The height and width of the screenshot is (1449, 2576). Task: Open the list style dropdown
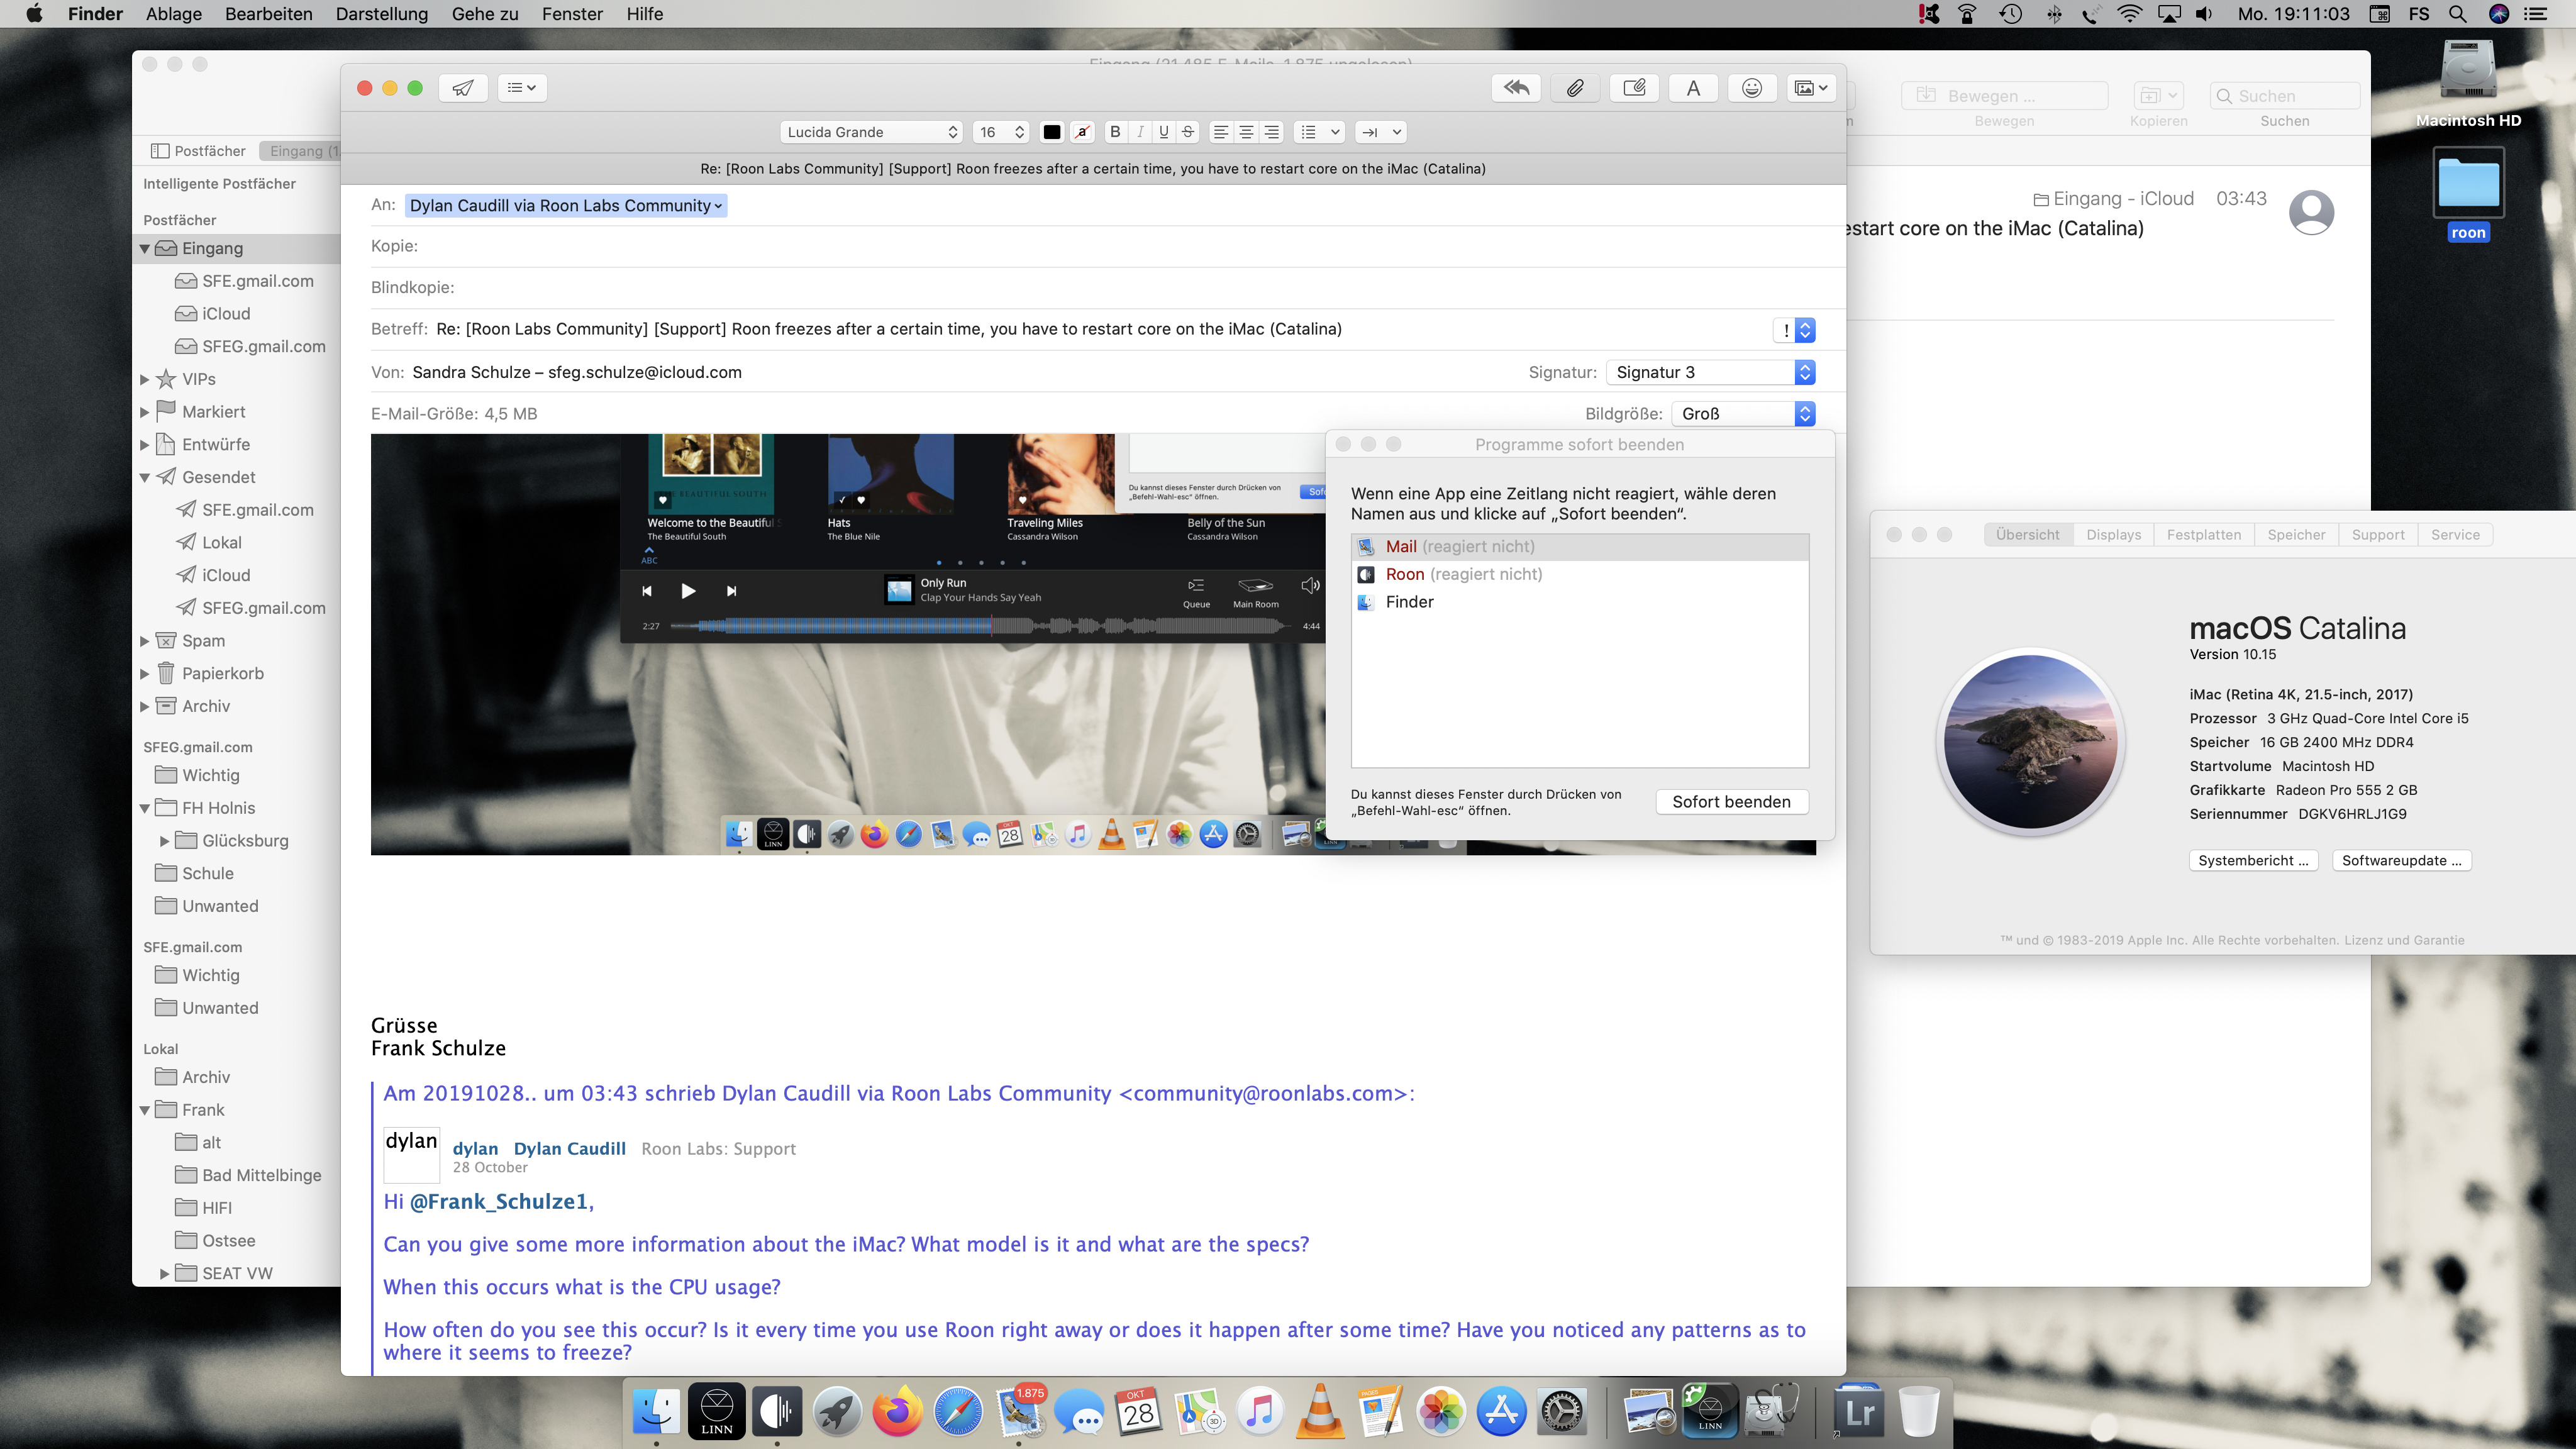click(1319, 132)
